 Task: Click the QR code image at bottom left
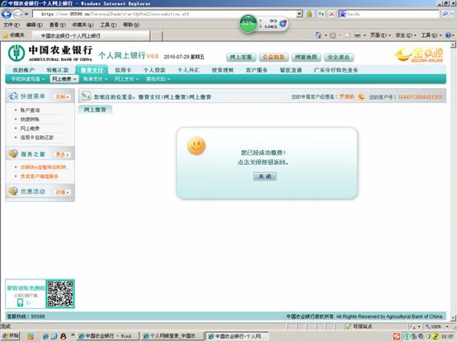(60, 293)
